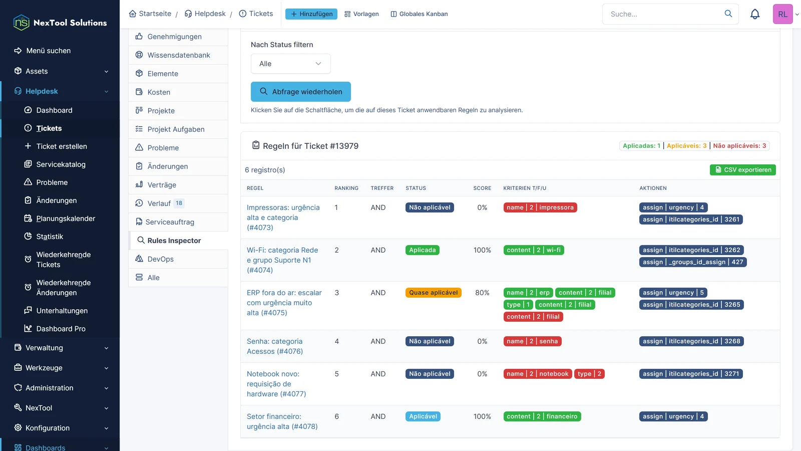Switch to the Projekt Aufgaben tab
Image resolution: width=801 pixels, height=451 pixels.
coord(178,129)
